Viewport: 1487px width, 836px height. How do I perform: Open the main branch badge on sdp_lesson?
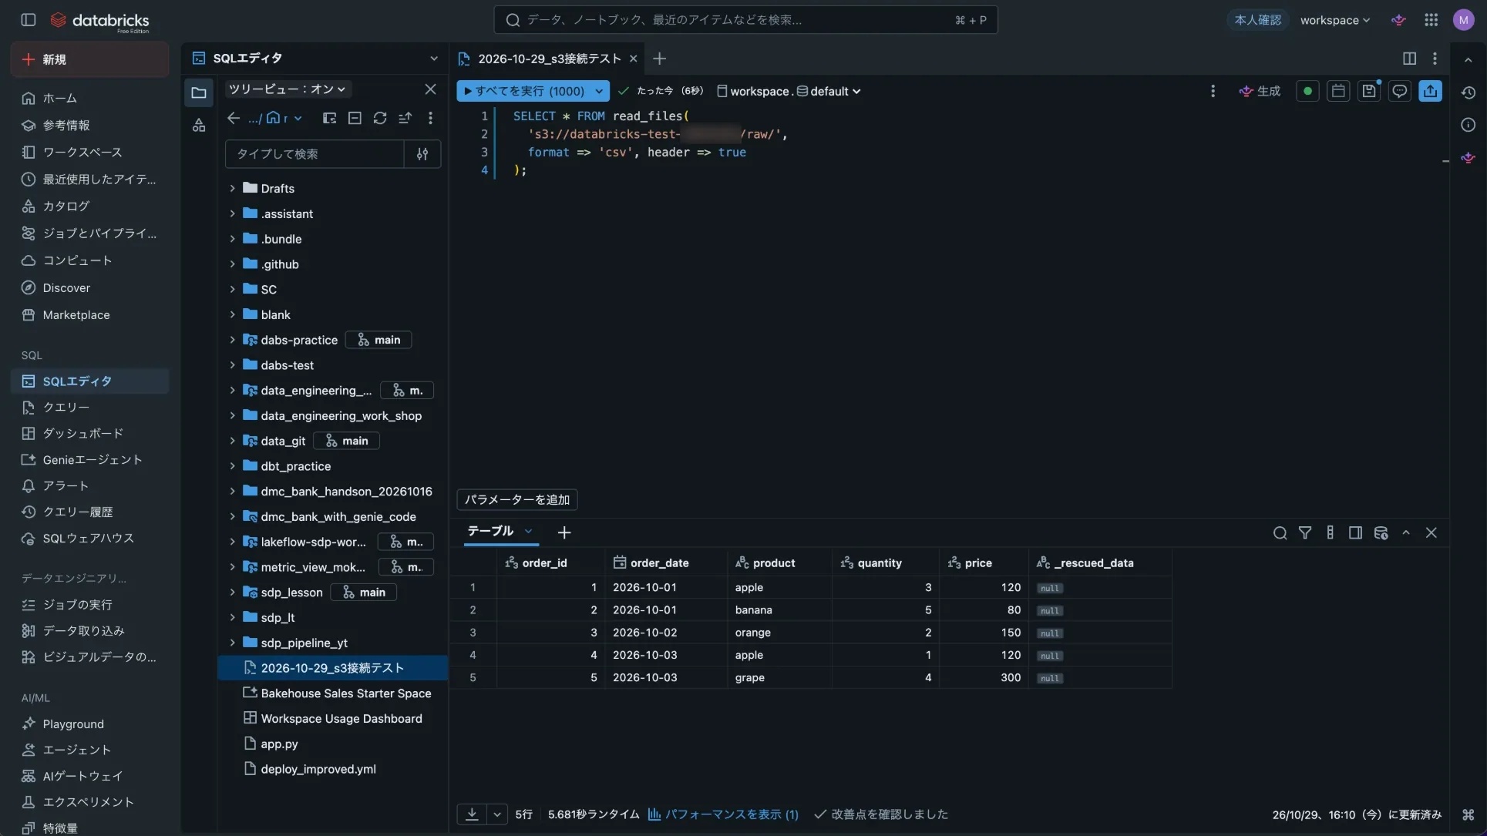pyautogui.click(x=363, y=593)
